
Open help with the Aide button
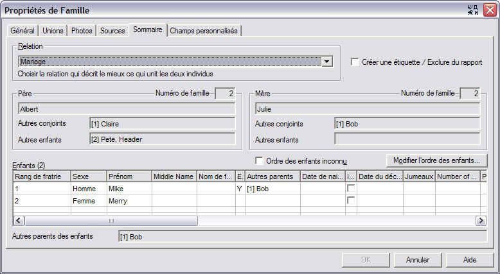point(470,260)
